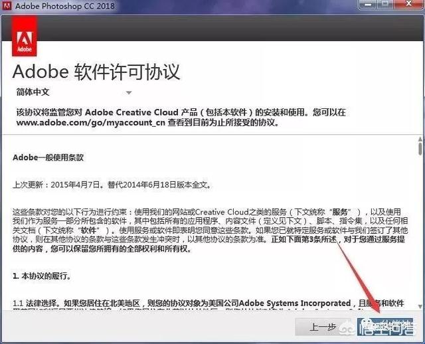Click the watermark logo at bottom right
The height and width of the screenshot is (344, 425).
click(385, 325)
